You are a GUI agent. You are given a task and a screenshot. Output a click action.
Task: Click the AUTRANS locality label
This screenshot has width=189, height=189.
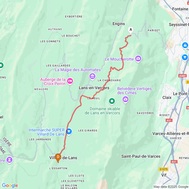[55, 29]
